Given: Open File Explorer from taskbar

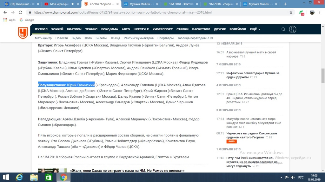Looking at the screenshot, I should click(x=34, y=177).
